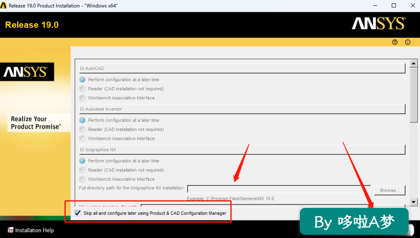This screenshot has width=420, height=238.
Task: Select Unigraphics NX 'Perform configuration at a later time'
Action: click(x=83, y=161)
